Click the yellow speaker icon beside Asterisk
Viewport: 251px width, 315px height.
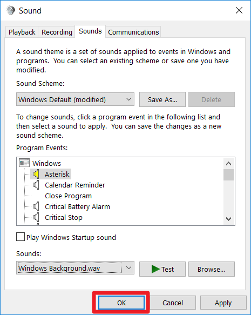pos(36,174)
